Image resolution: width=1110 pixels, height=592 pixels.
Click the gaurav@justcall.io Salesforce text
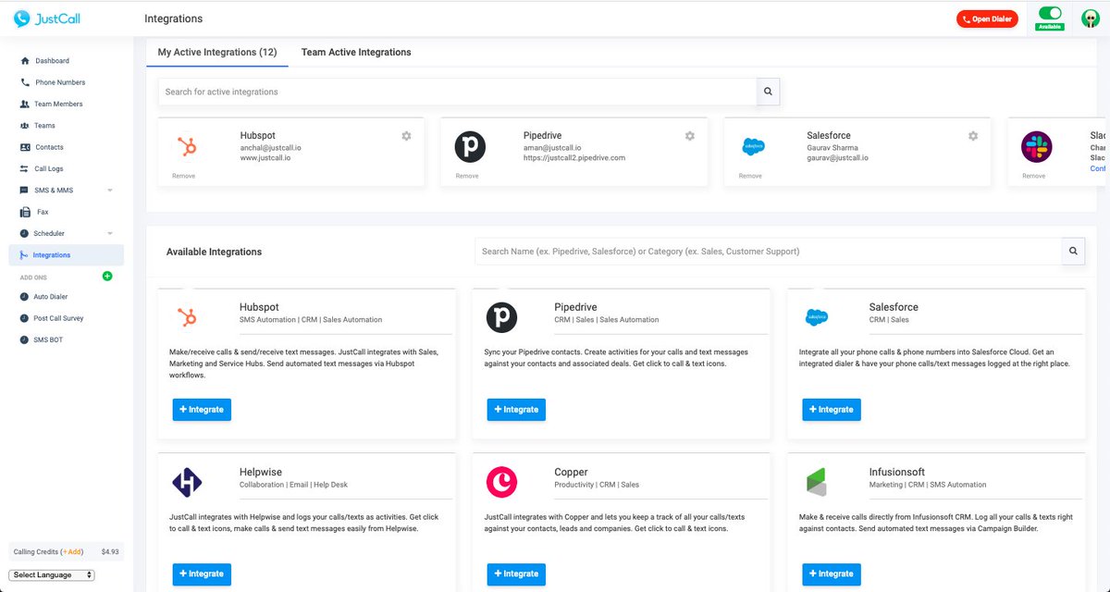coord(837,158)
